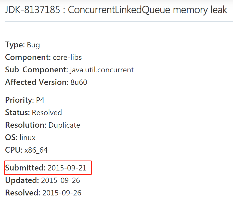
Task: Click the Submitted date 2015-09-21
Action: tap(67, 168)
